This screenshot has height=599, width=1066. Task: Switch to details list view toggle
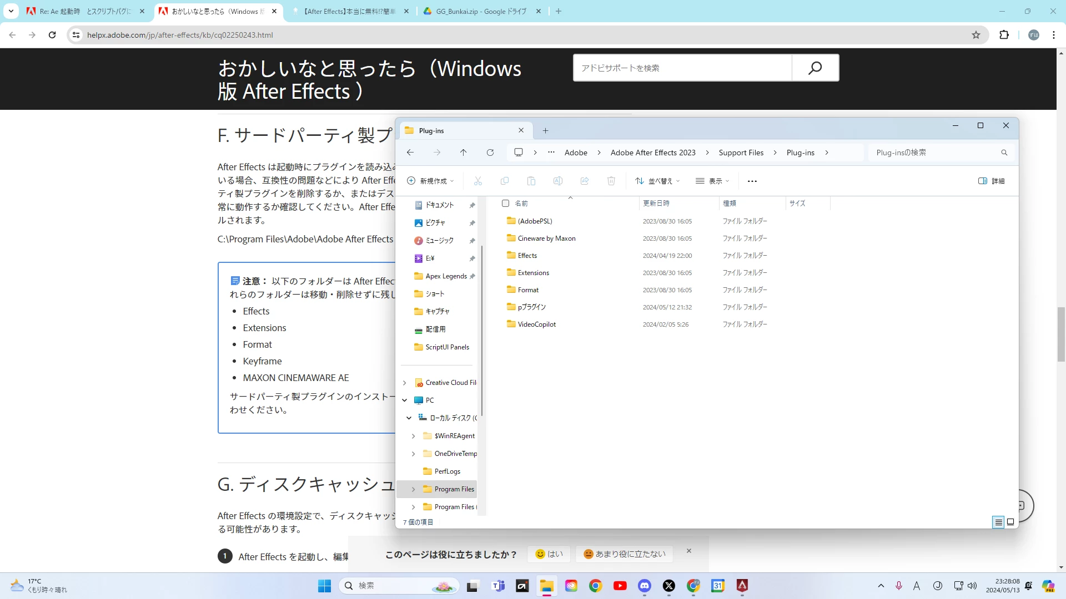tap(998, 522)
